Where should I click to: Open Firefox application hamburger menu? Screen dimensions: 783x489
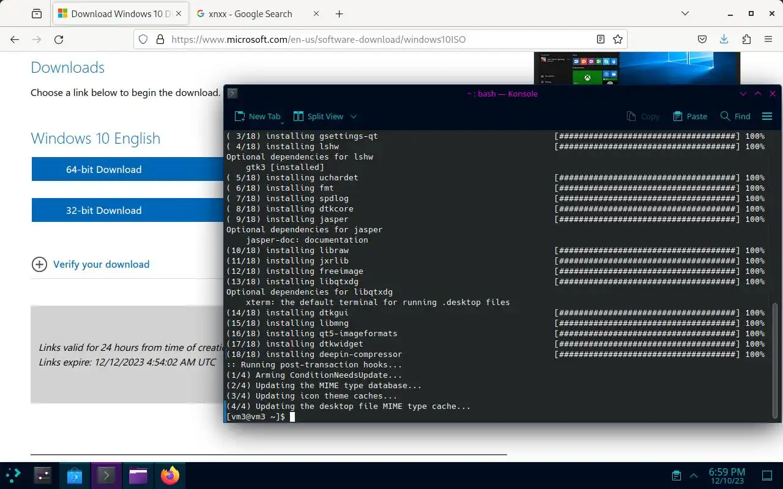pos(768,39)
